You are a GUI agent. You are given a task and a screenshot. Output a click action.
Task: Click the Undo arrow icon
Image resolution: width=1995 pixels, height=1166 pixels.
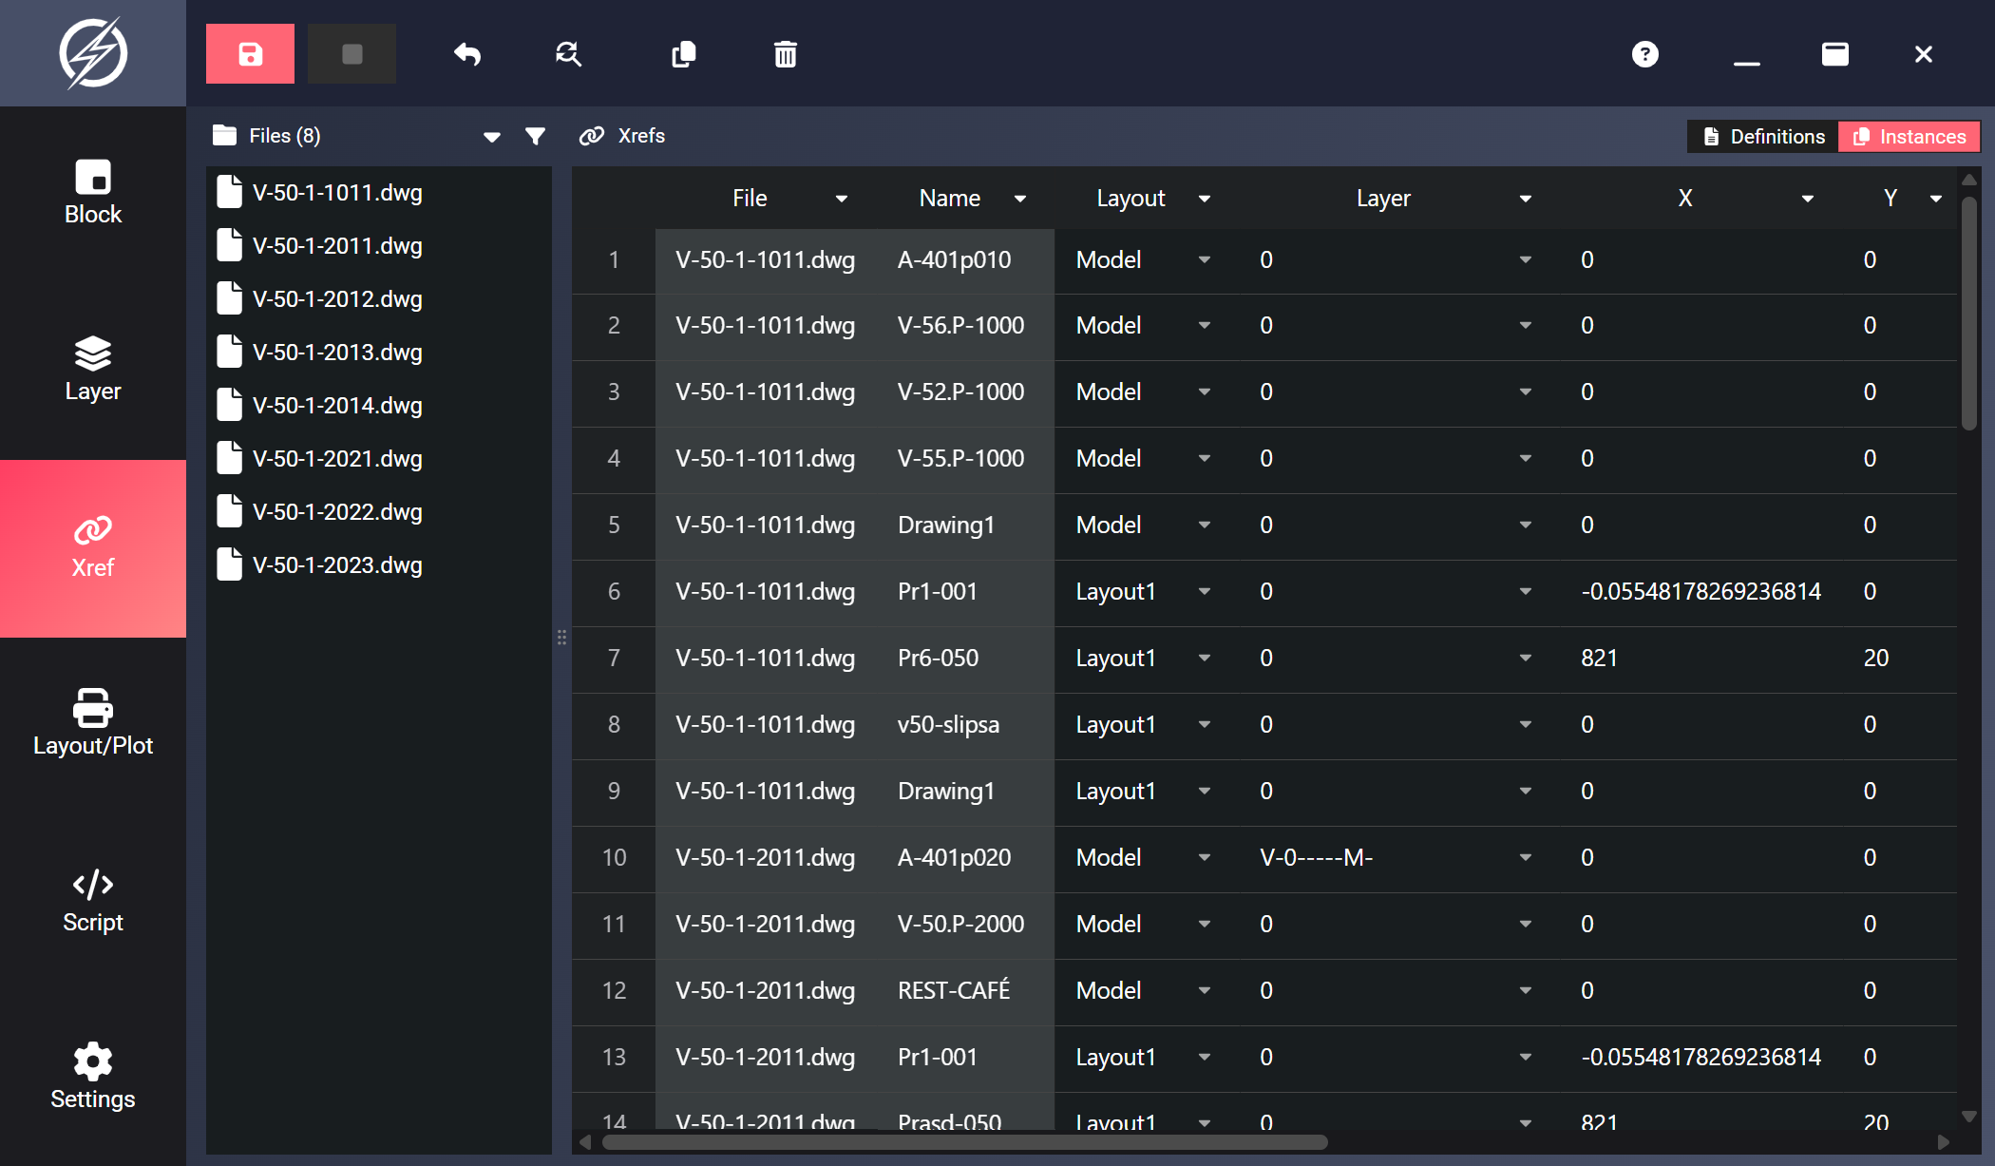[x=467, y=54]
